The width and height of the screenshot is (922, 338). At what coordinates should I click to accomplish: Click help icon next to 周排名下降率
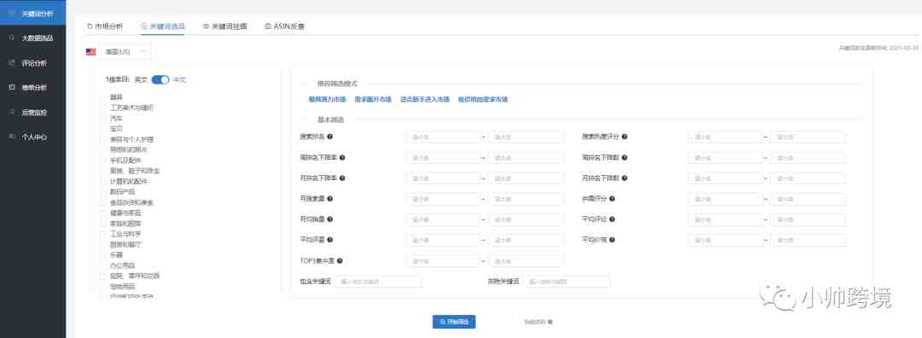342,158
